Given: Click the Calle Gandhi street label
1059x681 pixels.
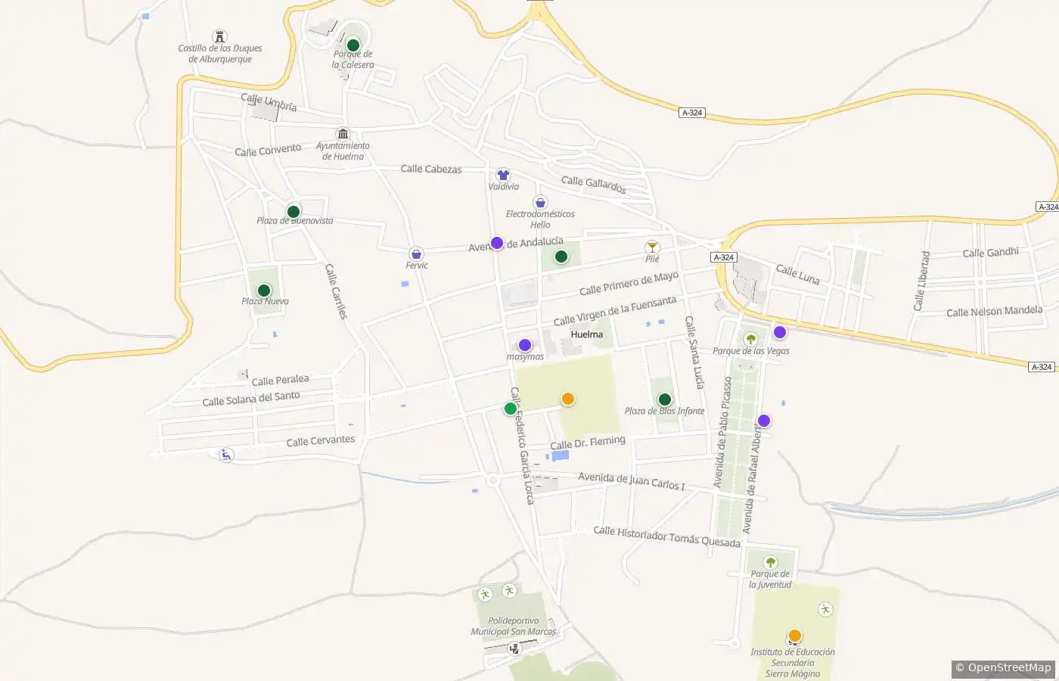Looking at the screenshot, I should click(x=991, y=253).
